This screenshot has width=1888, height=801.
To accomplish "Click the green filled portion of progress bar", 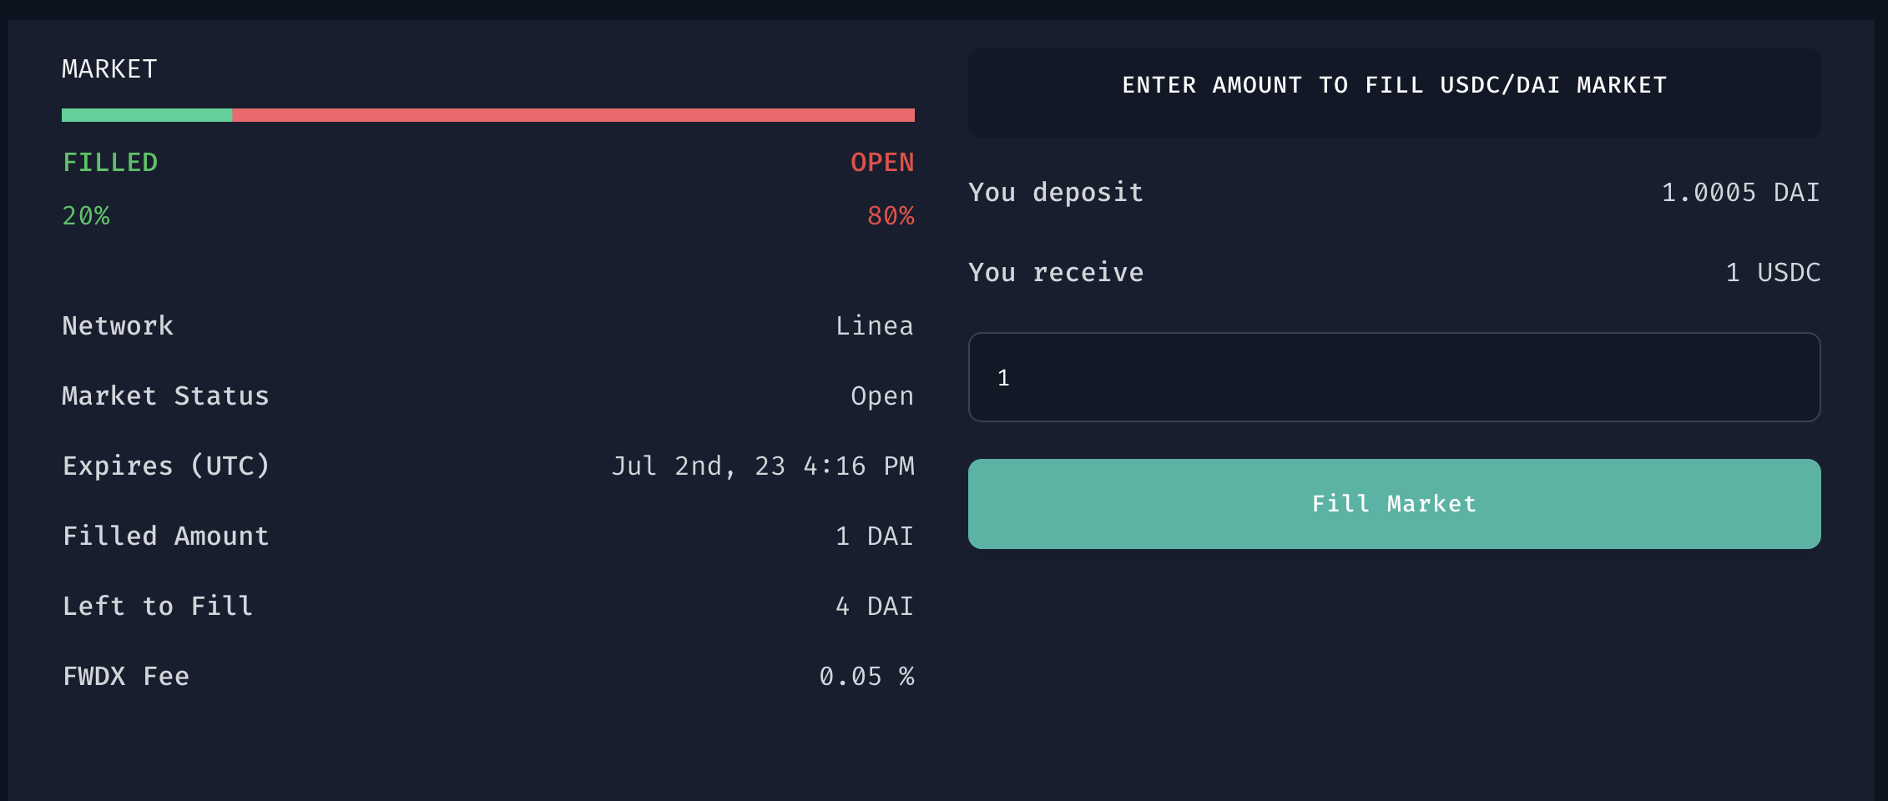I will point(147,115).
